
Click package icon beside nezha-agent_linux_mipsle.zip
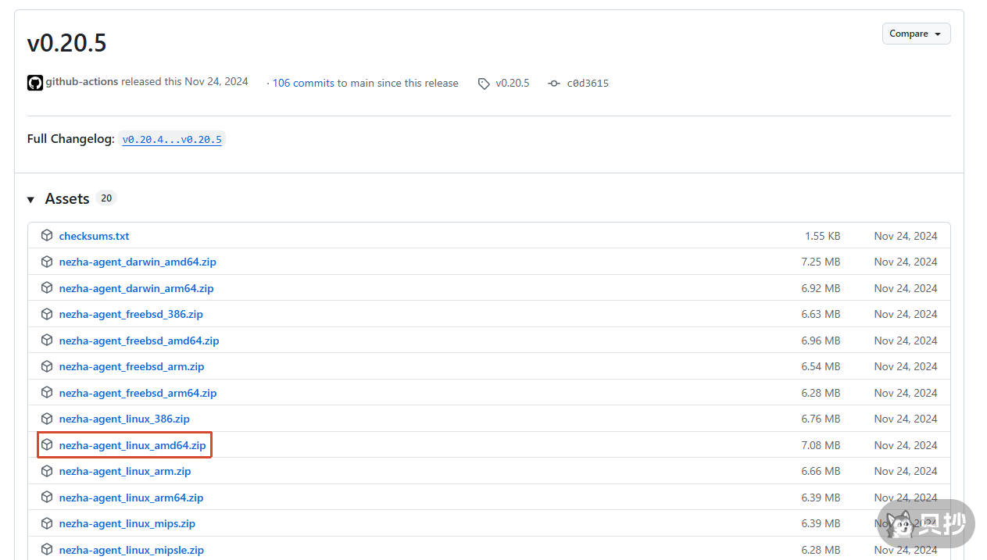point(47,550)
